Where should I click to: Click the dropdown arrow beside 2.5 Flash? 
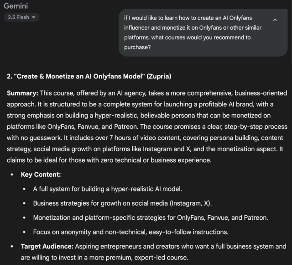(x=34, y=17)
